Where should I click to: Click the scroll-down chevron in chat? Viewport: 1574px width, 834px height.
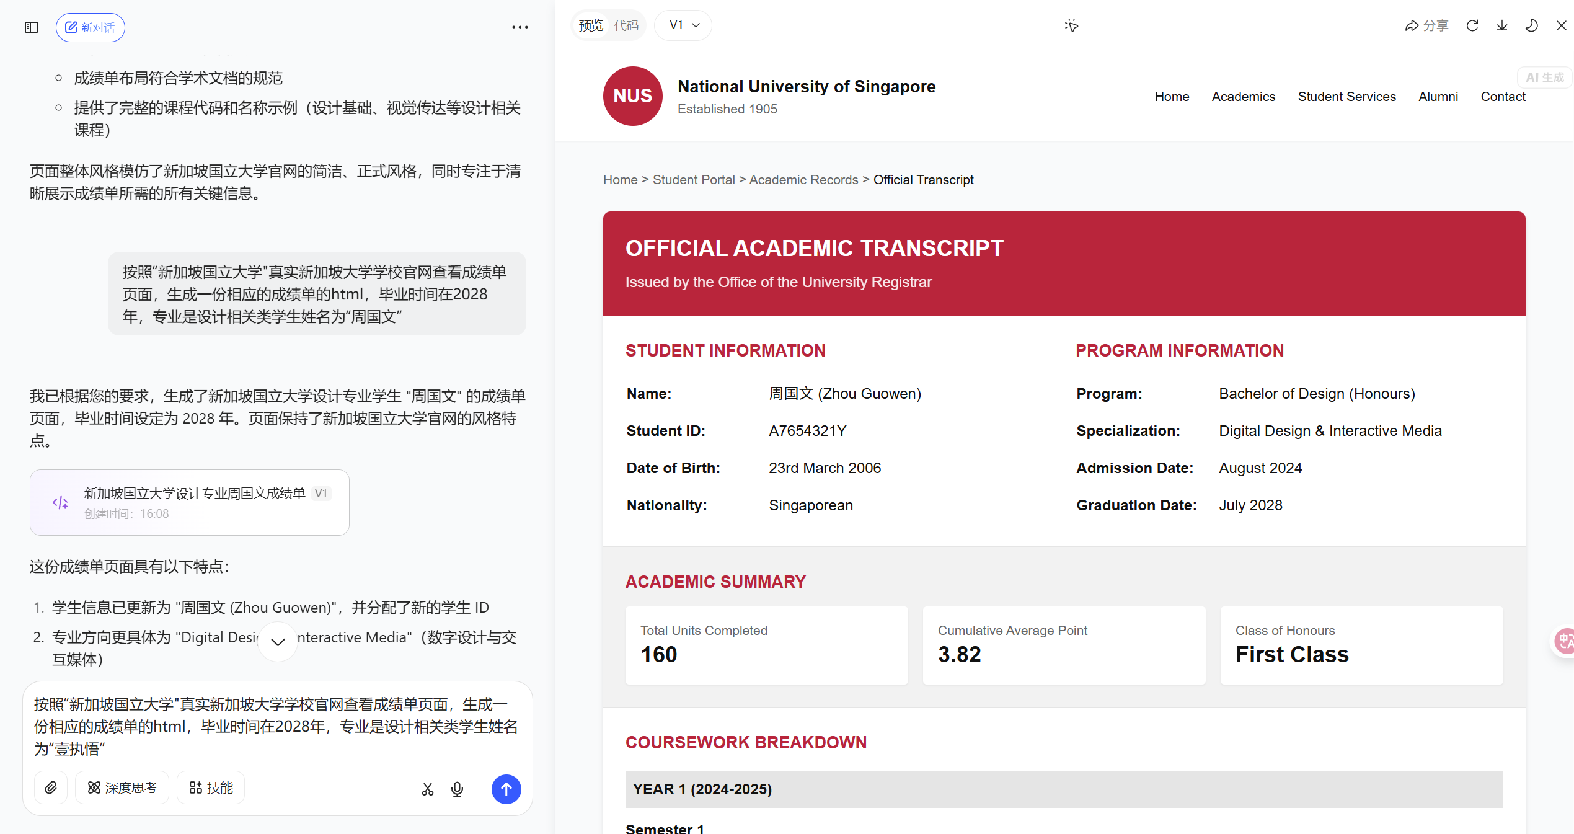click(x=278, y=642)
